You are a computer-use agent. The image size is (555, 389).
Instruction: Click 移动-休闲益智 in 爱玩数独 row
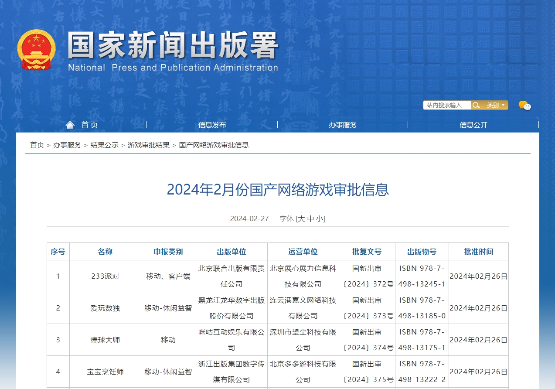click(168, 308)
